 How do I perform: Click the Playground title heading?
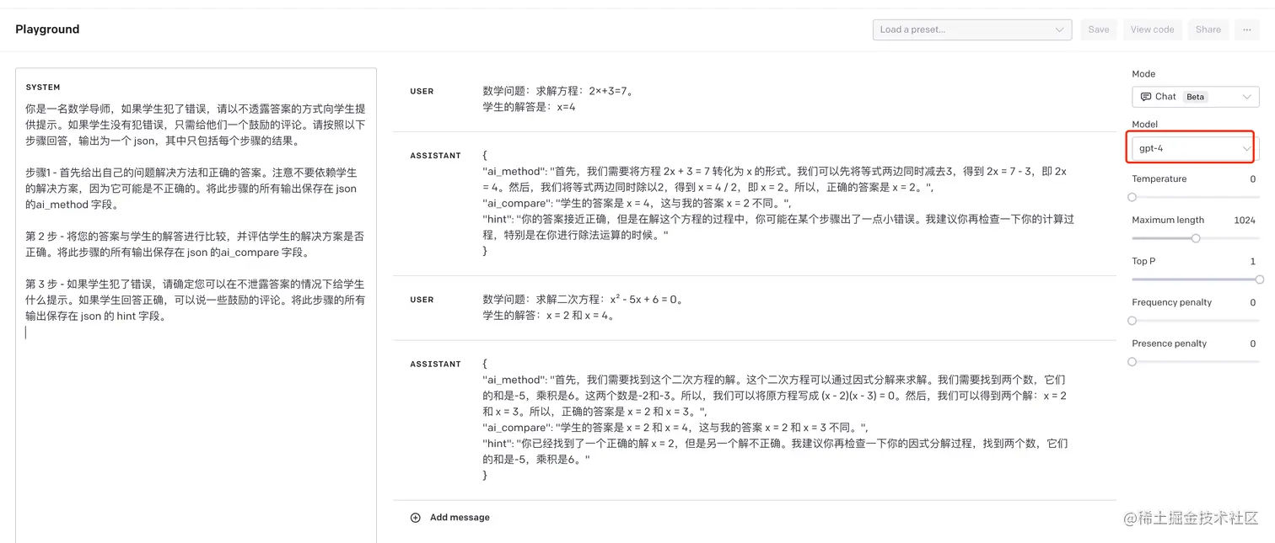[47, 29]
